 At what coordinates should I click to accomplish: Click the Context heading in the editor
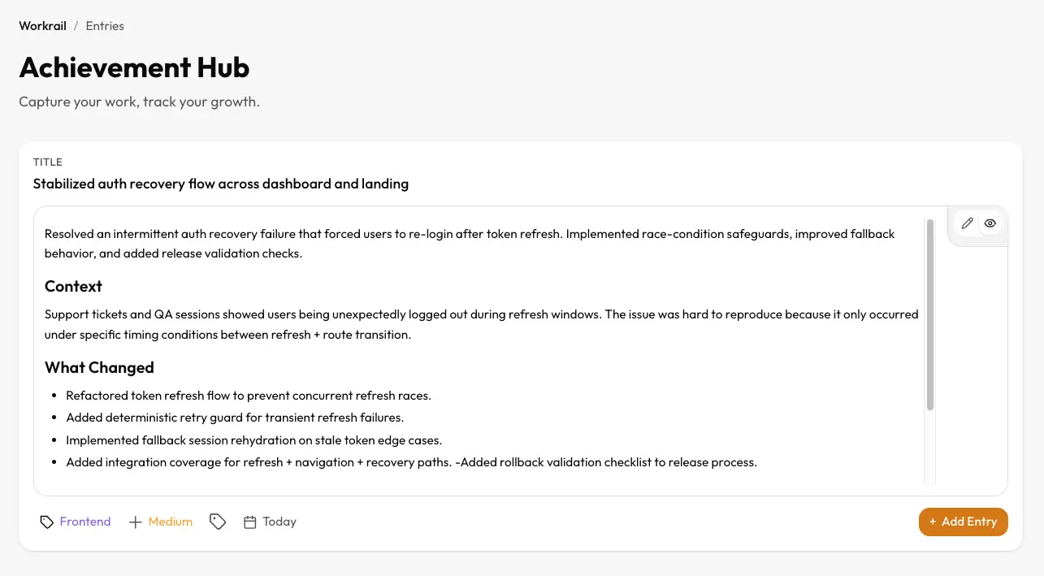tap(73, 286)
